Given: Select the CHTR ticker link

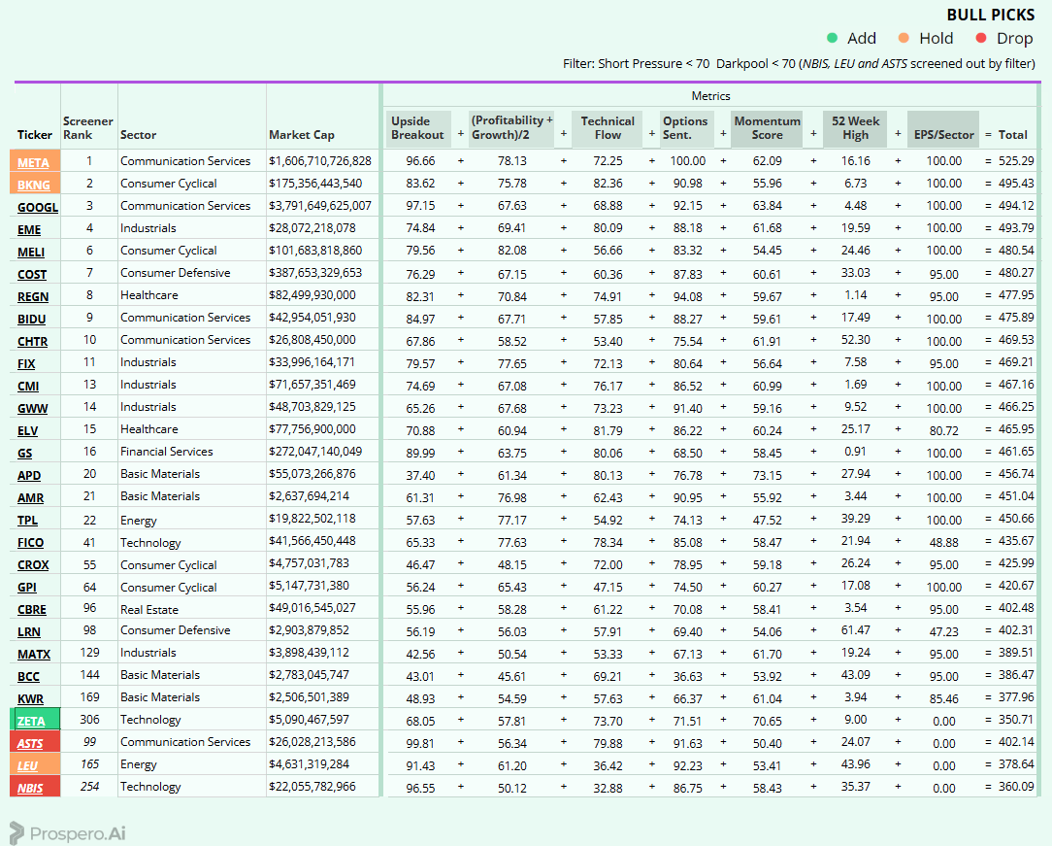Looking at the screenshot, I should [32, 341].
